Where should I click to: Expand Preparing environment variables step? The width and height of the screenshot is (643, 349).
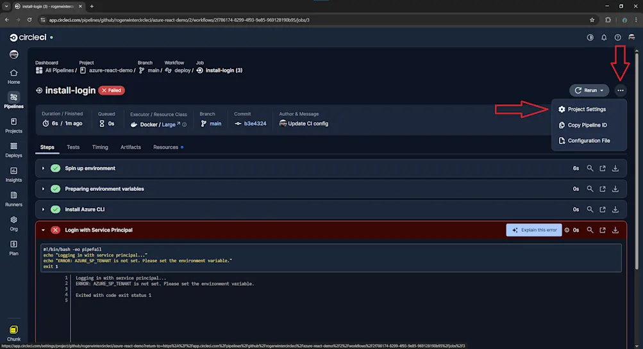(x=43, y=189)
